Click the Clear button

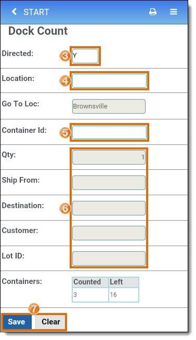[x=50, y=322]
